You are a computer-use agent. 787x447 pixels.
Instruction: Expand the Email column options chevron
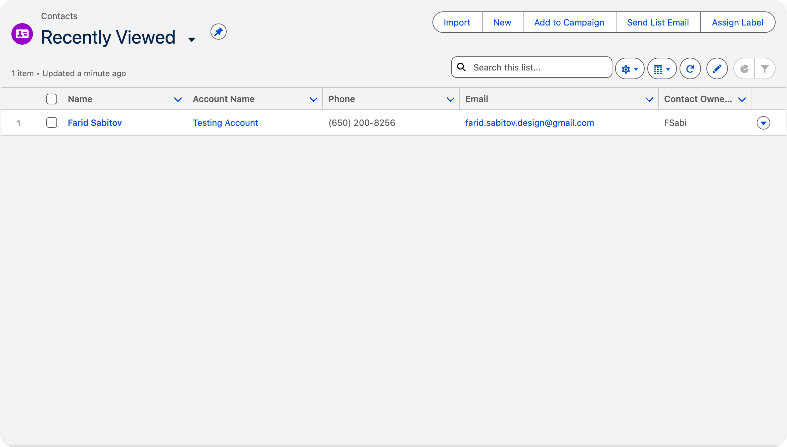tap(649, 99)
